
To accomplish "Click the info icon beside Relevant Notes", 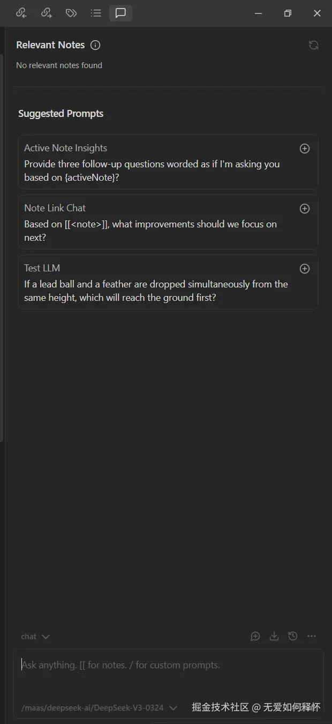I will click(x=95, y=45).
